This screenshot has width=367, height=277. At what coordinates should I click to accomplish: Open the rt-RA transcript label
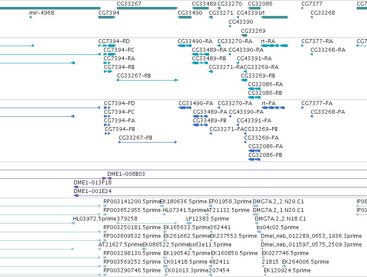coord(268,41)
